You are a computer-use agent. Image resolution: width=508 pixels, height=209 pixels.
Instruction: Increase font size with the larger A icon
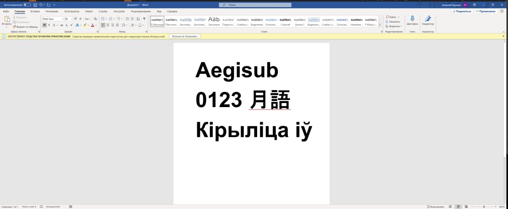75,19
